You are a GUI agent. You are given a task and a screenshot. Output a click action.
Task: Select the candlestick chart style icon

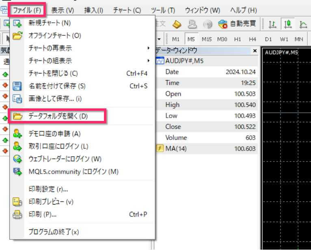[288, 24]
